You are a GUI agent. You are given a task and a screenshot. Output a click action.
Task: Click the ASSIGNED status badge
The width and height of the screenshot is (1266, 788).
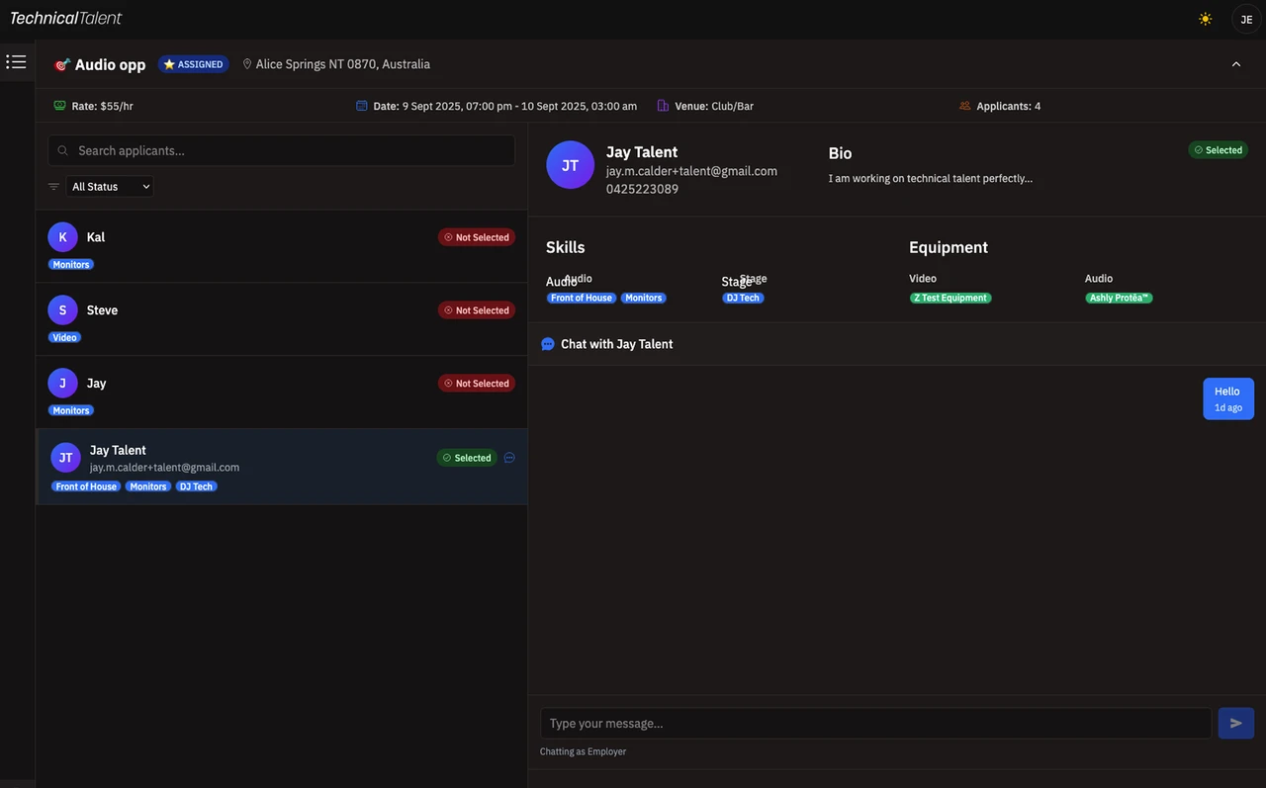[x=194, y=64]
